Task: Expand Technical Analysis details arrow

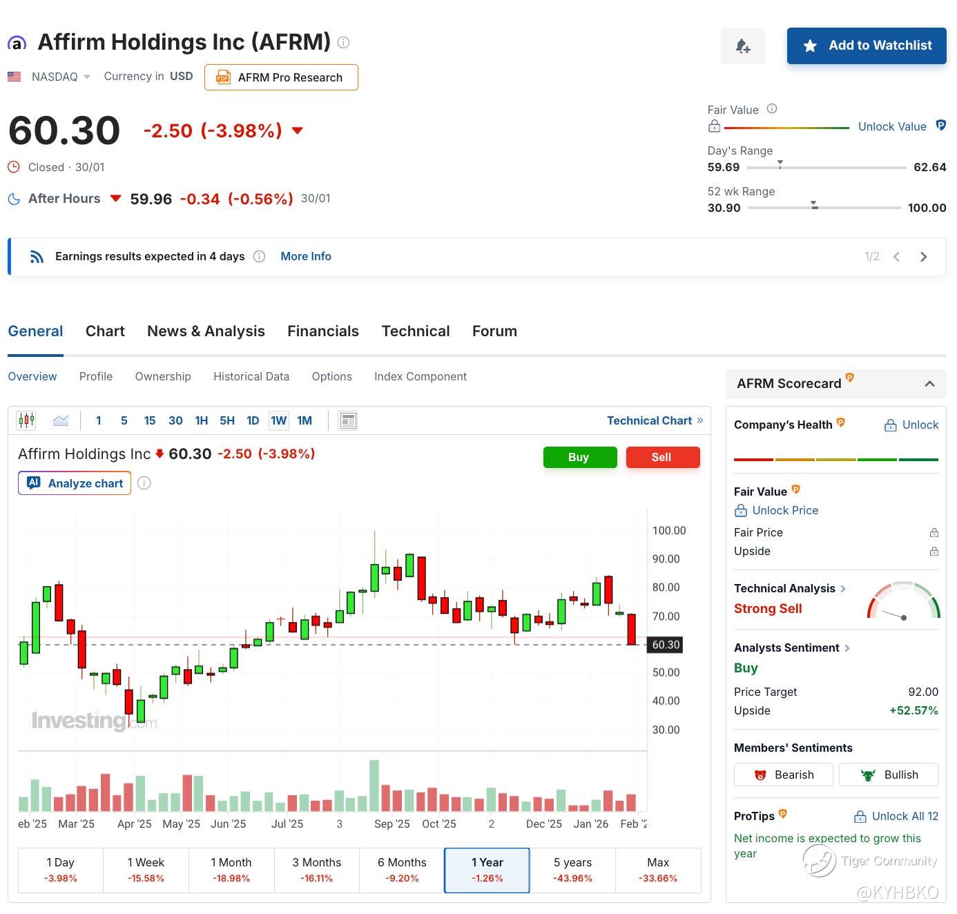Action: [x=842, y=589]
